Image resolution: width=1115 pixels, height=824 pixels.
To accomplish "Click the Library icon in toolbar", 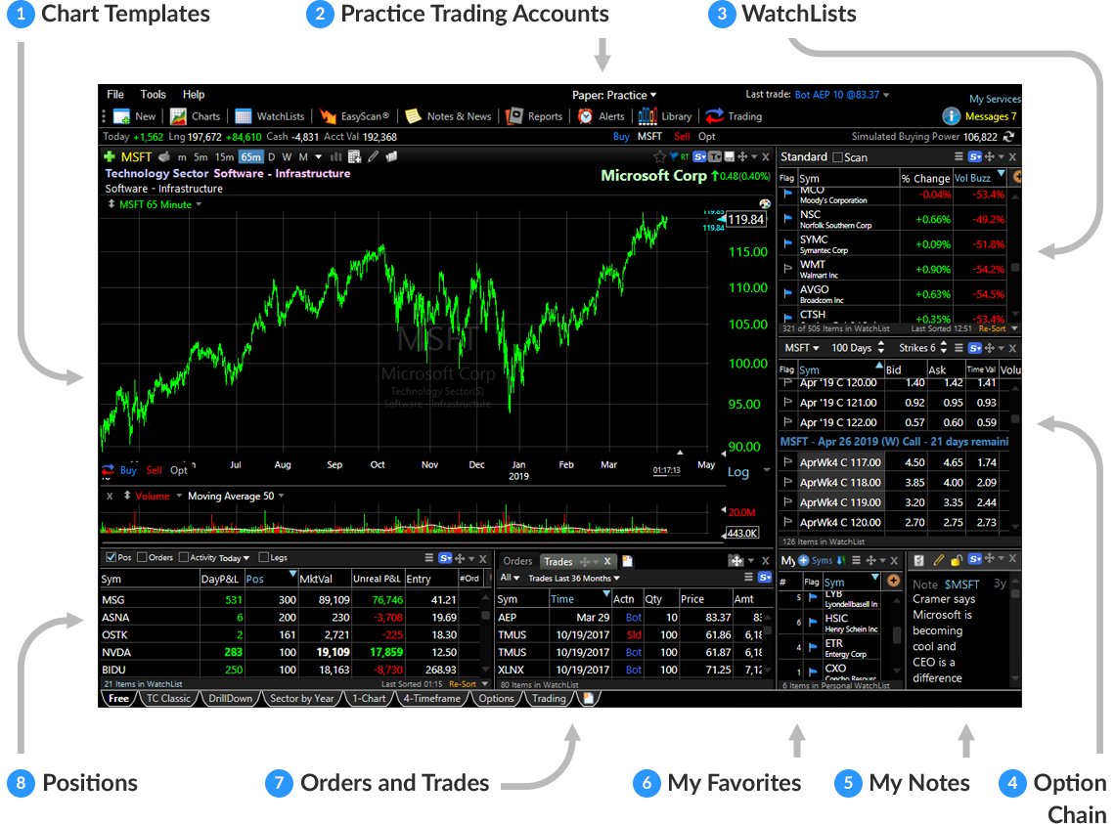I will (x=647, y=116).
